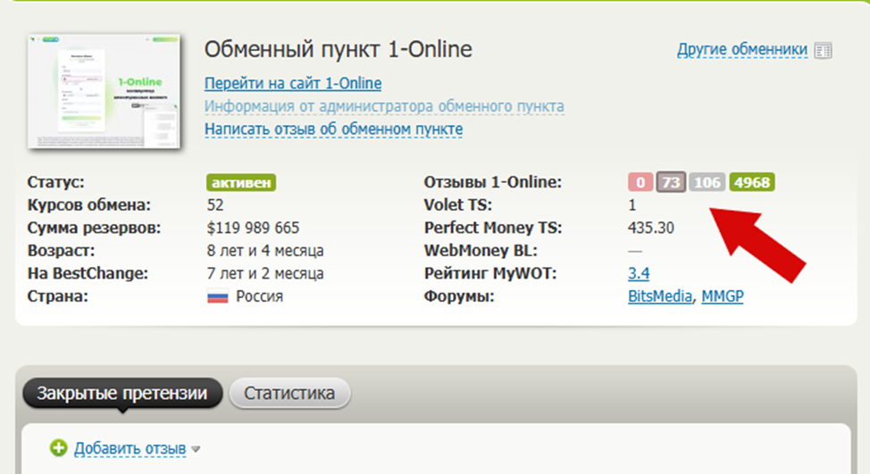The width and height of the screenshot is (870, 474).
Task: Switch to the Статистика tab
Action: tap(289, 393)
